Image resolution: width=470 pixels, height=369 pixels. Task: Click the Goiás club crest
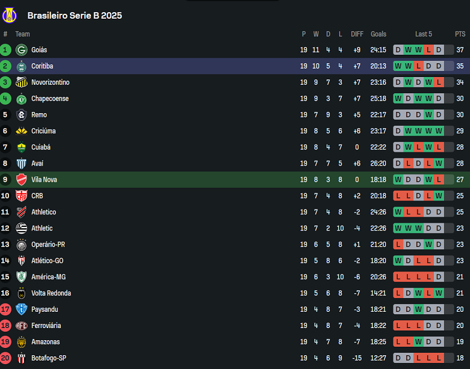click(x=22, y=50)
